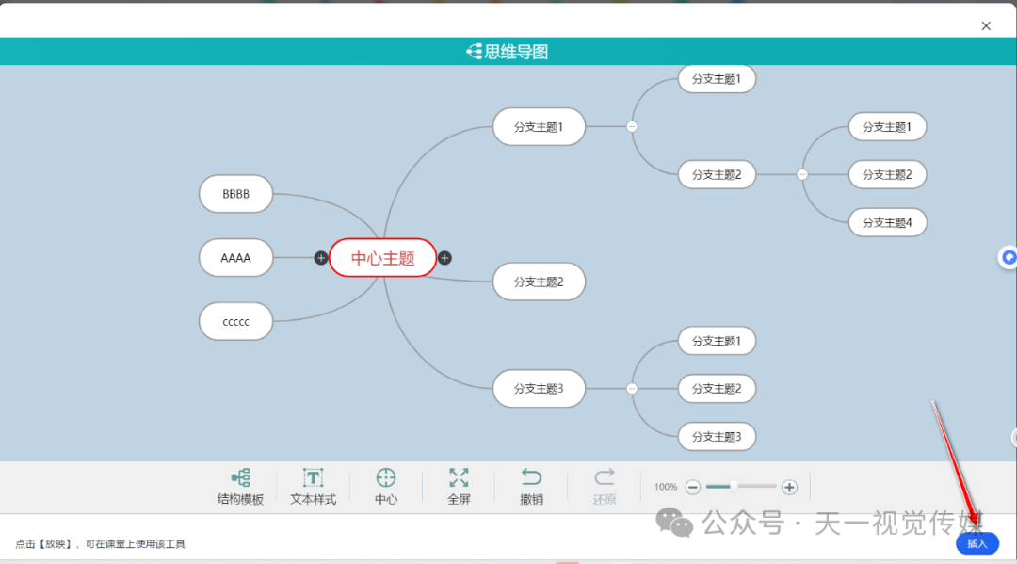Add a left branch to 中心主题 node
1017x564 pixels.
pyautogui.click(x=320, y=257)
